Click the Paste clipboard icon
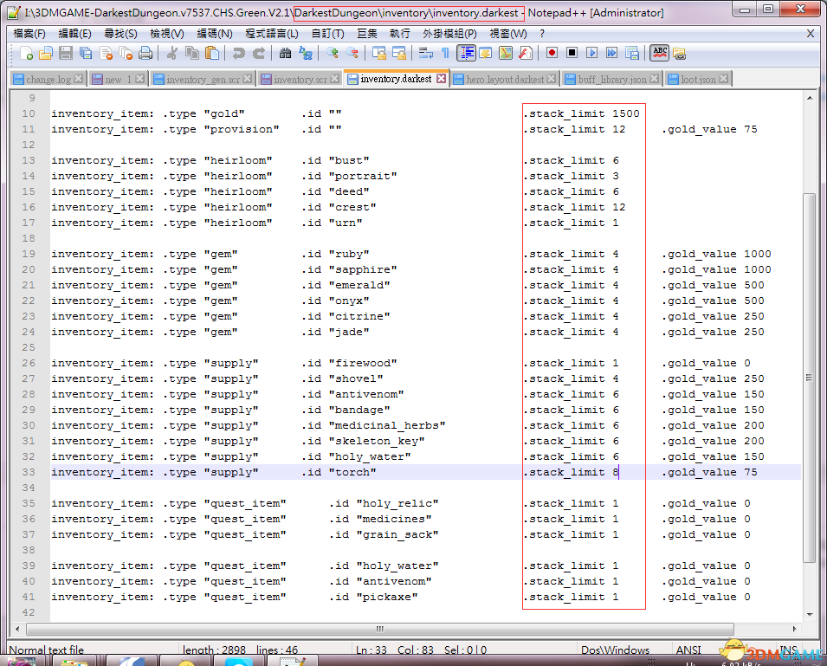Viewport: 827px width, 666px height. [x=212, y=53]
